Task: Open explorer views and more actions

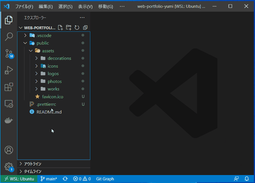Action: (x=82, y=18)
